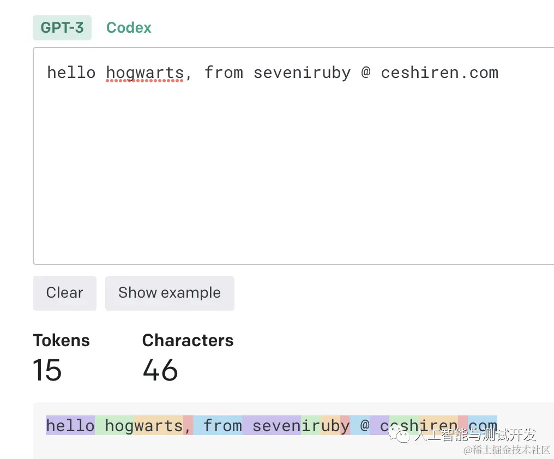This screenshot has width=554, height=459.
Task: Click the Clear button
Action: [65, 293]
